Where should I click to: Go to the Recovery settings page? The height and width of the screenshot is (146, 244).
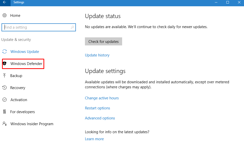pyautogui.click(x=18, y=88)
